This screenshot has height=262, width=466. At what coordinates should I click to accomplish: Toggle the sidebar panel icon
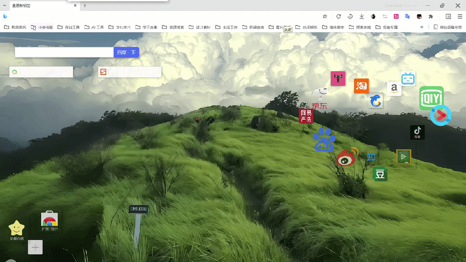click(448, 17)
